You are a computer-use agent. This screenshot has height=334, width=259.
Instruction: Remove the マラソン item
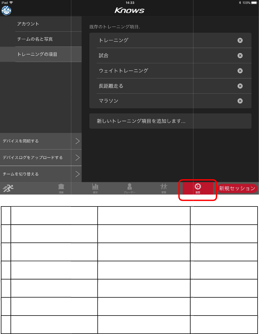(240, 101)
